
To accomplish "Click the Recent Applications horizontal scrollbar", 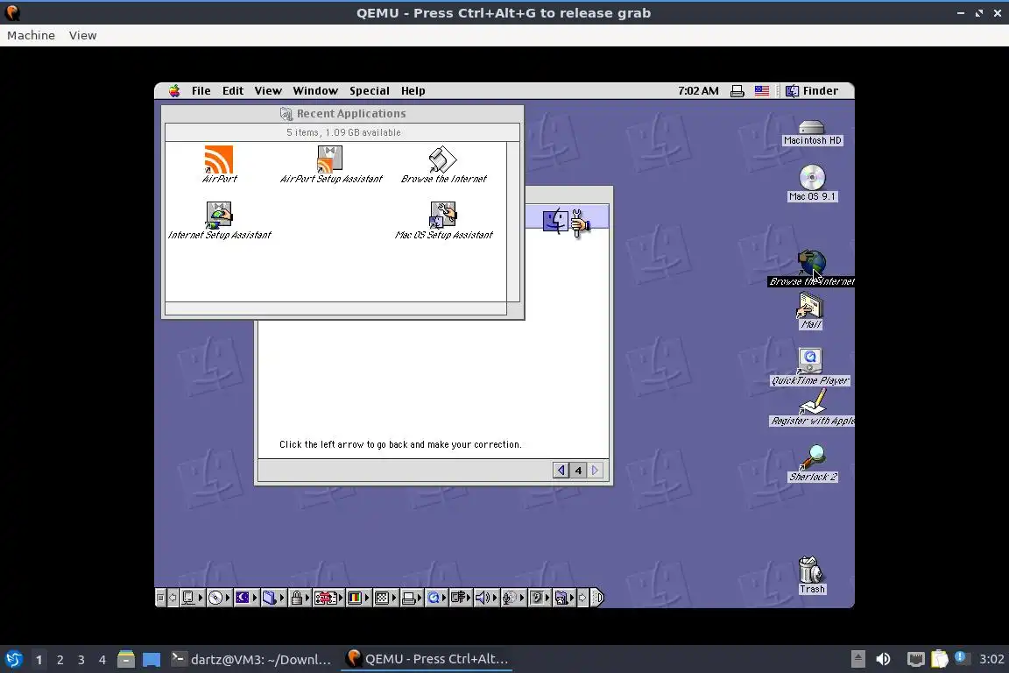I will 335,308.
